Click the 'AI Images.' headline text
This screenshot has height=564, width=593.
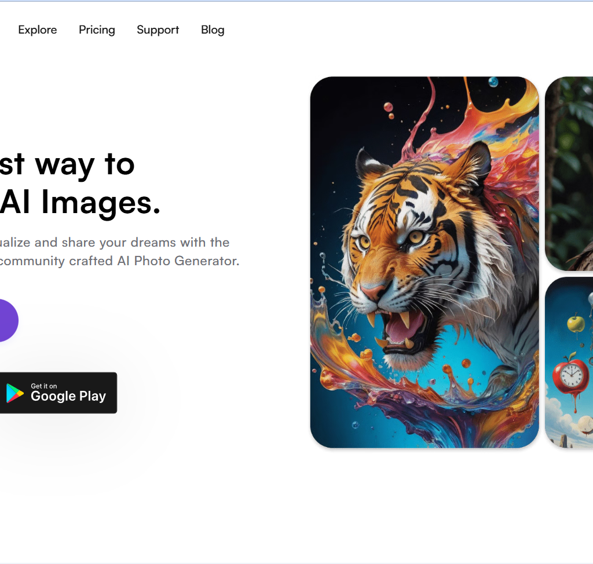pos(80,203)
